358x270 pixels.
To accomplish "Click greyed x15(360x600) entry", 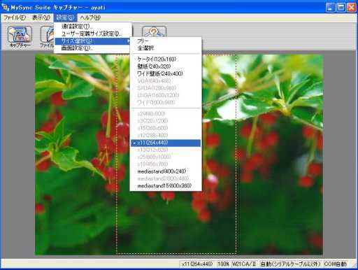I will [x=166, y=128].
